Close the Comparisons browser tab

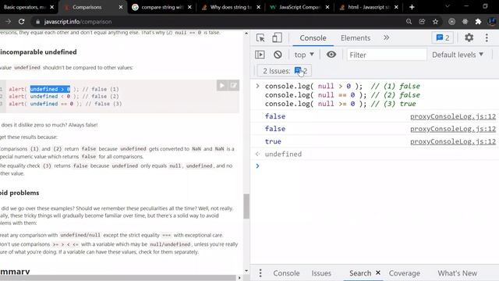[121, 7]
